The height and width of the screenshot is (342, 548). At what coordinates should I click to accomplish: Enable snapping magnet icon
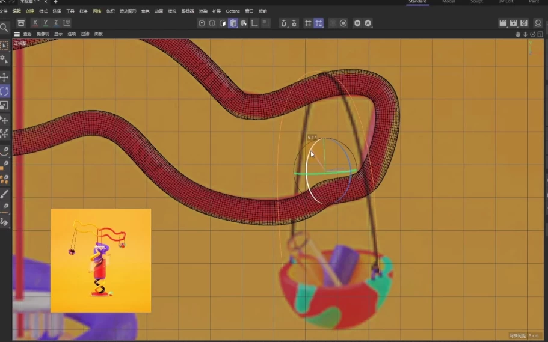tap(284, 23)
